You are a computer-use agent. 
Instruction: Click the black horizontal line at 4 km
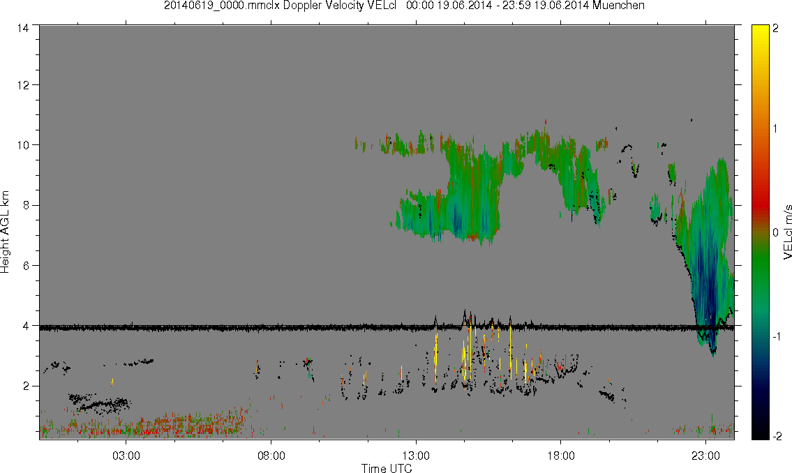(387, 328)
